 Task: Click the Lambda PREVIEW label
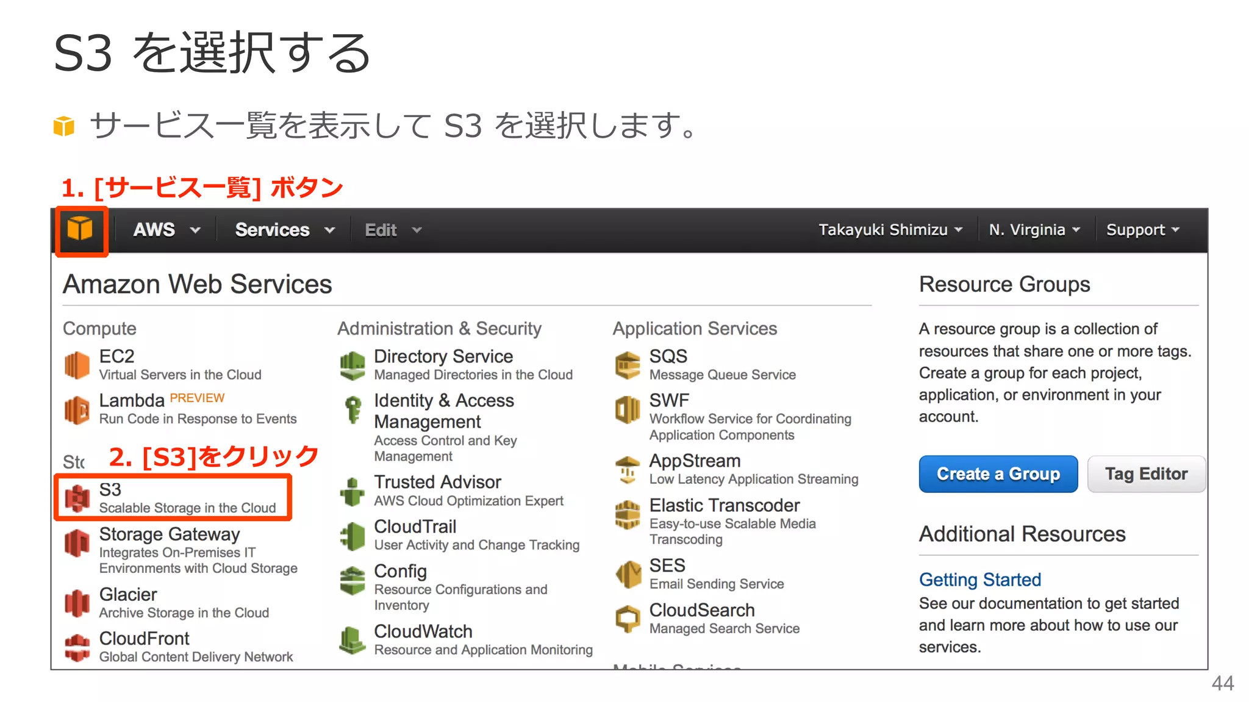tap(197, 398)
